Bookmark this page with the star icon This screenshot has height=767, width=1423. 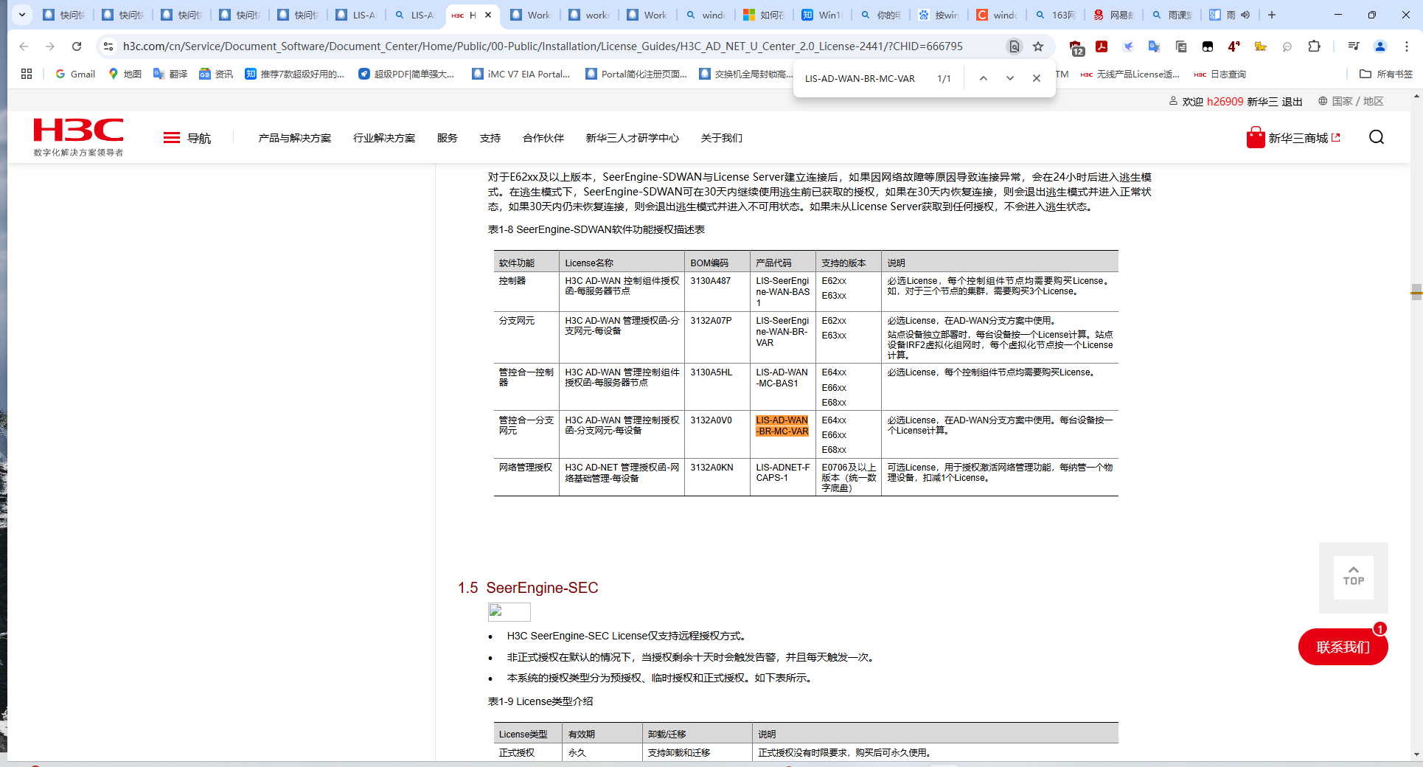(1038, 46)
